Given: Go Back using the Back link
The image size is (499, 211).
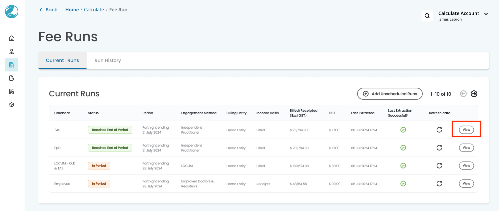Looking at the screenshot, I should (48, 10).
